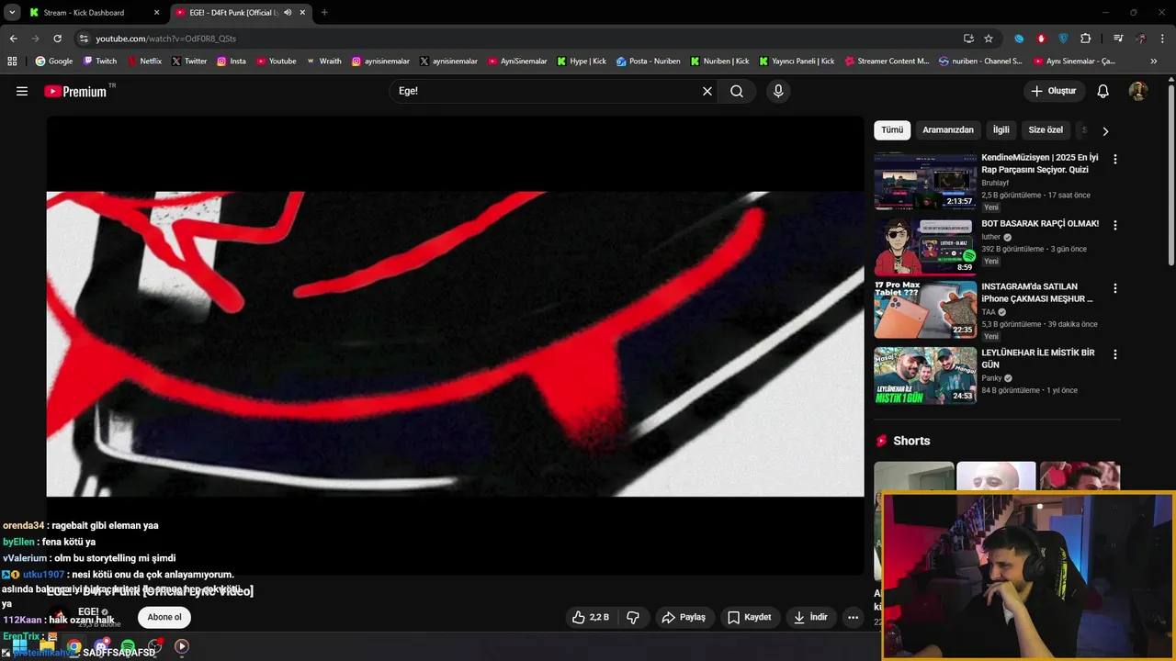Open options for INSTAGRAM'da SATILAN iPhone video

[1115, 289]
